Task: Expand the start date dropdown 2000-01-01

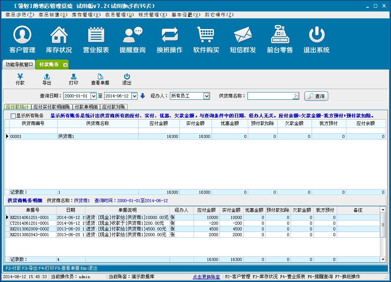Action: click(x=94, y=96)
